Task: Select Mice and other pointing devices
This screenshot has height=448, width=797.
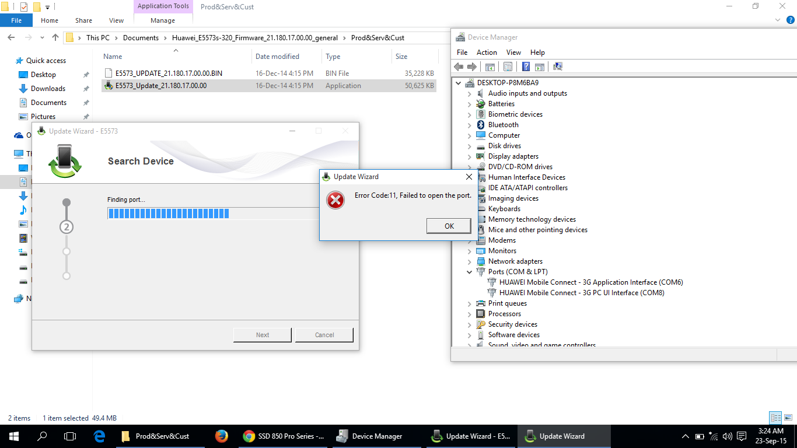Action: point(538,230)
